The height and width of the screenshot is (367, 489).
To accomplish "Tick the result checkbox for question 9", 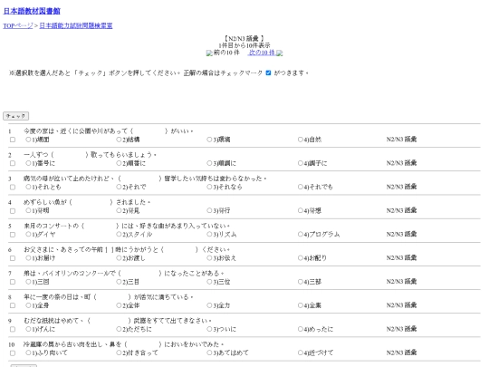I will pyautogui.click(x=13, y=329).
